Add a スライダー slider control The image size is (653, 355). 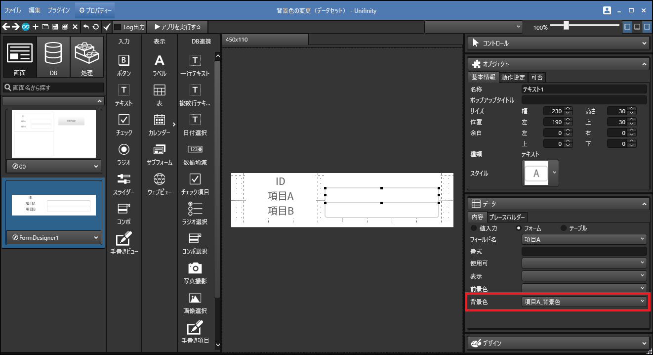tap(124, 179)
